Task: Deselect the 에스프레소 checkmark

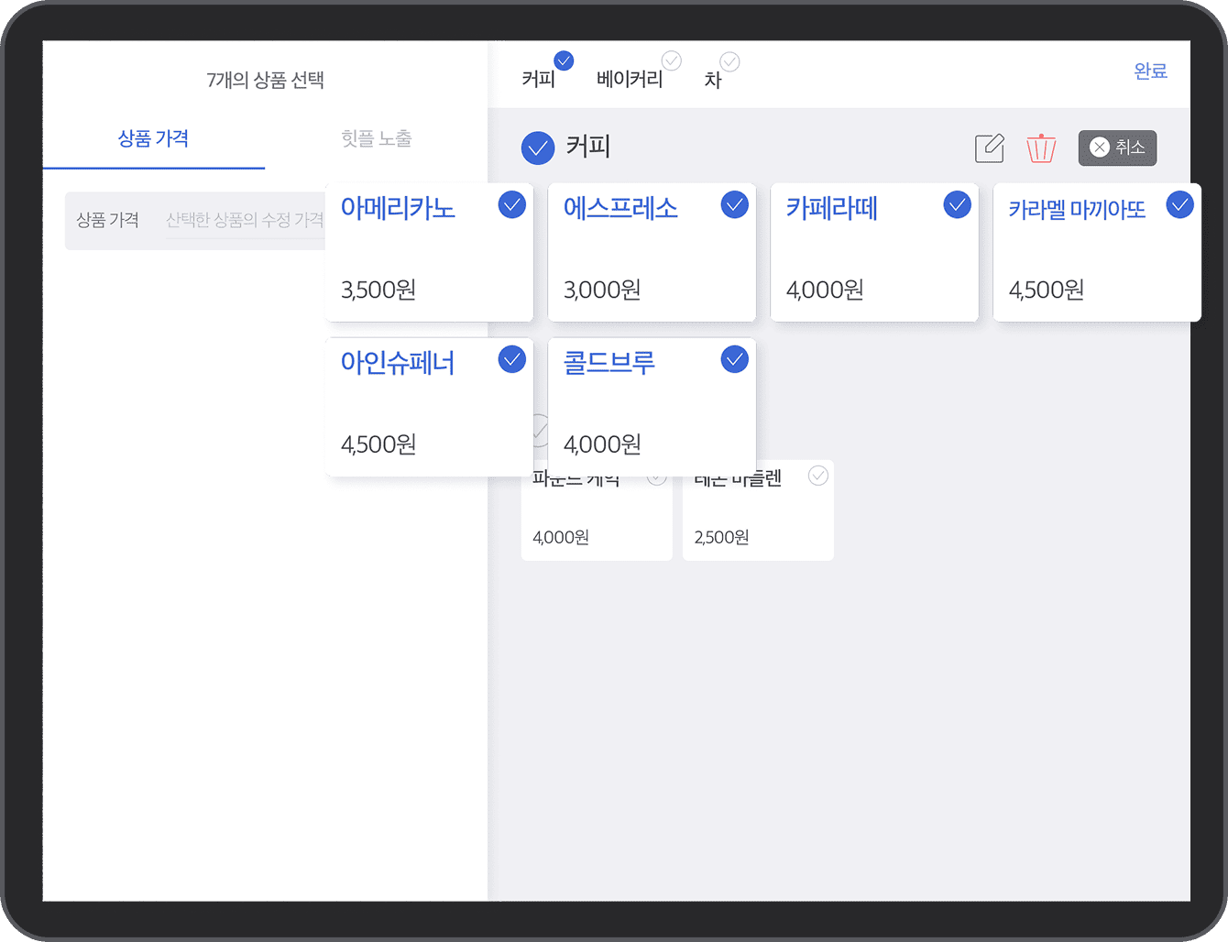Action: [734, 205]
